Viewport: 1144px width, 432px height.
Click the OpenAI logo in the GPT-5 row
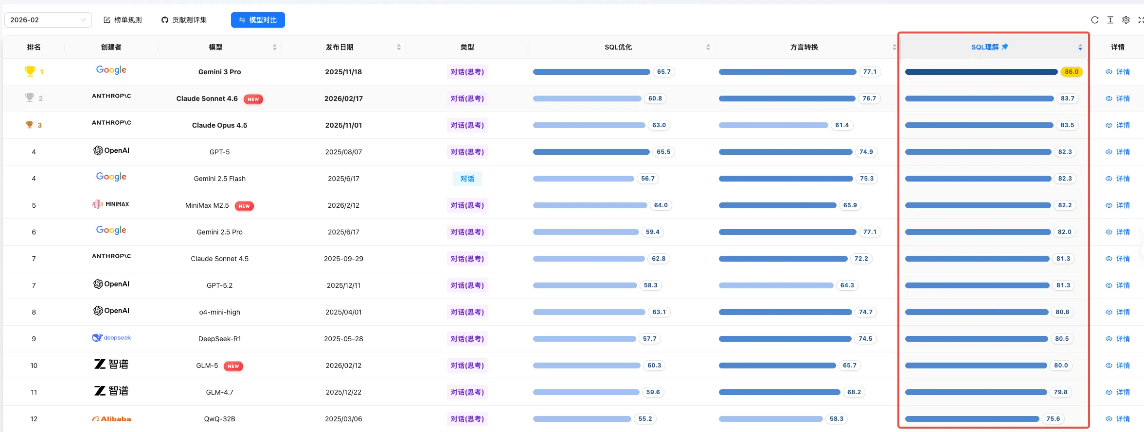point(111,151)
